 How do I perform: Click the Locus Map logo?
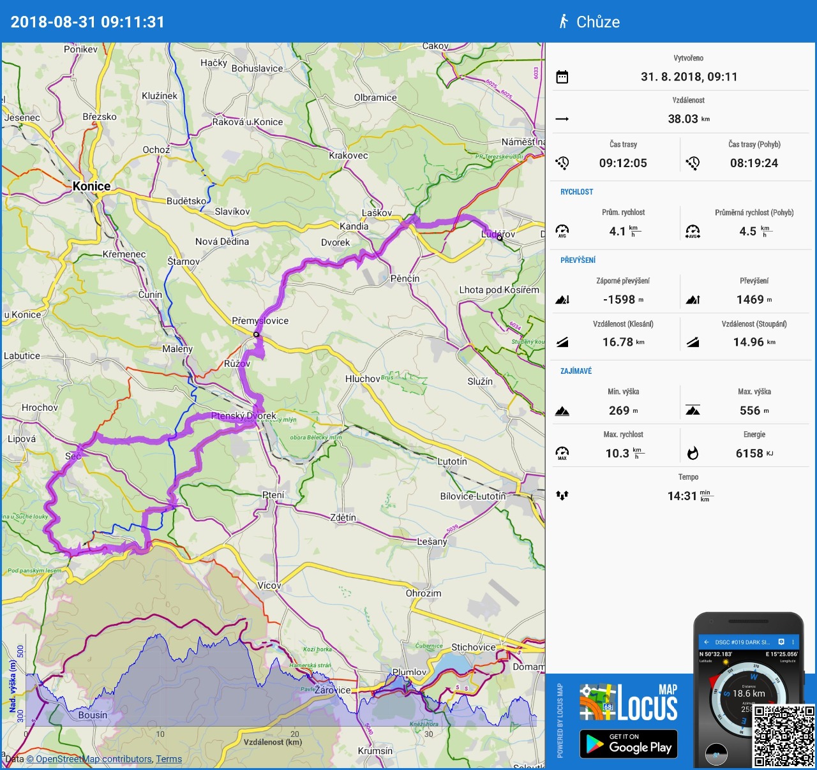628,702
